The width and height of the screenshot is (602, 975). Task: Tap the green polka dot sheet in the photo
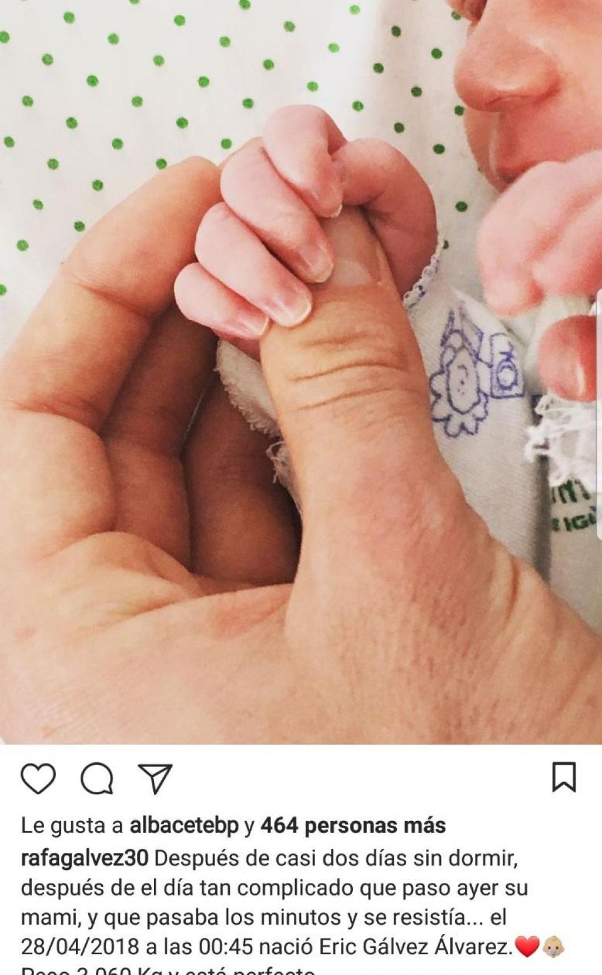point(118,88)
